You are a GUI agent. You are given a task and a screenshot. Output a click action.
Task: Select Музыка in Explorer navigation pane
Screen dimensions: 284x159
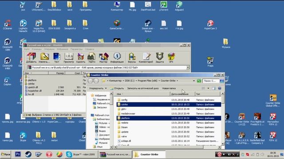[102, 143]
